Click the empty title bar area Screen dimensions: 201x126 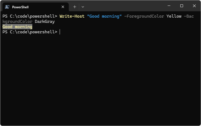[x=124, y=6]
